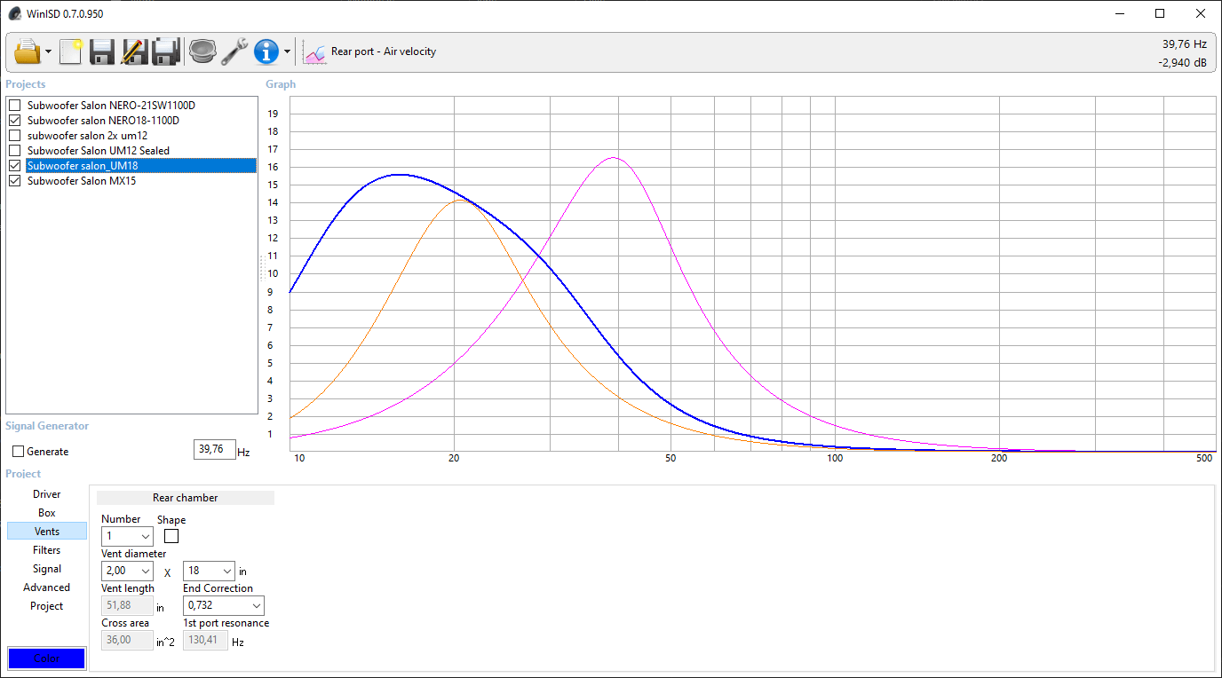The height and width of the screenshot is (678, 1222).
Task: Check Subwoofer Salon NERO-21SW1100D project
Action: tap(15, 106)
